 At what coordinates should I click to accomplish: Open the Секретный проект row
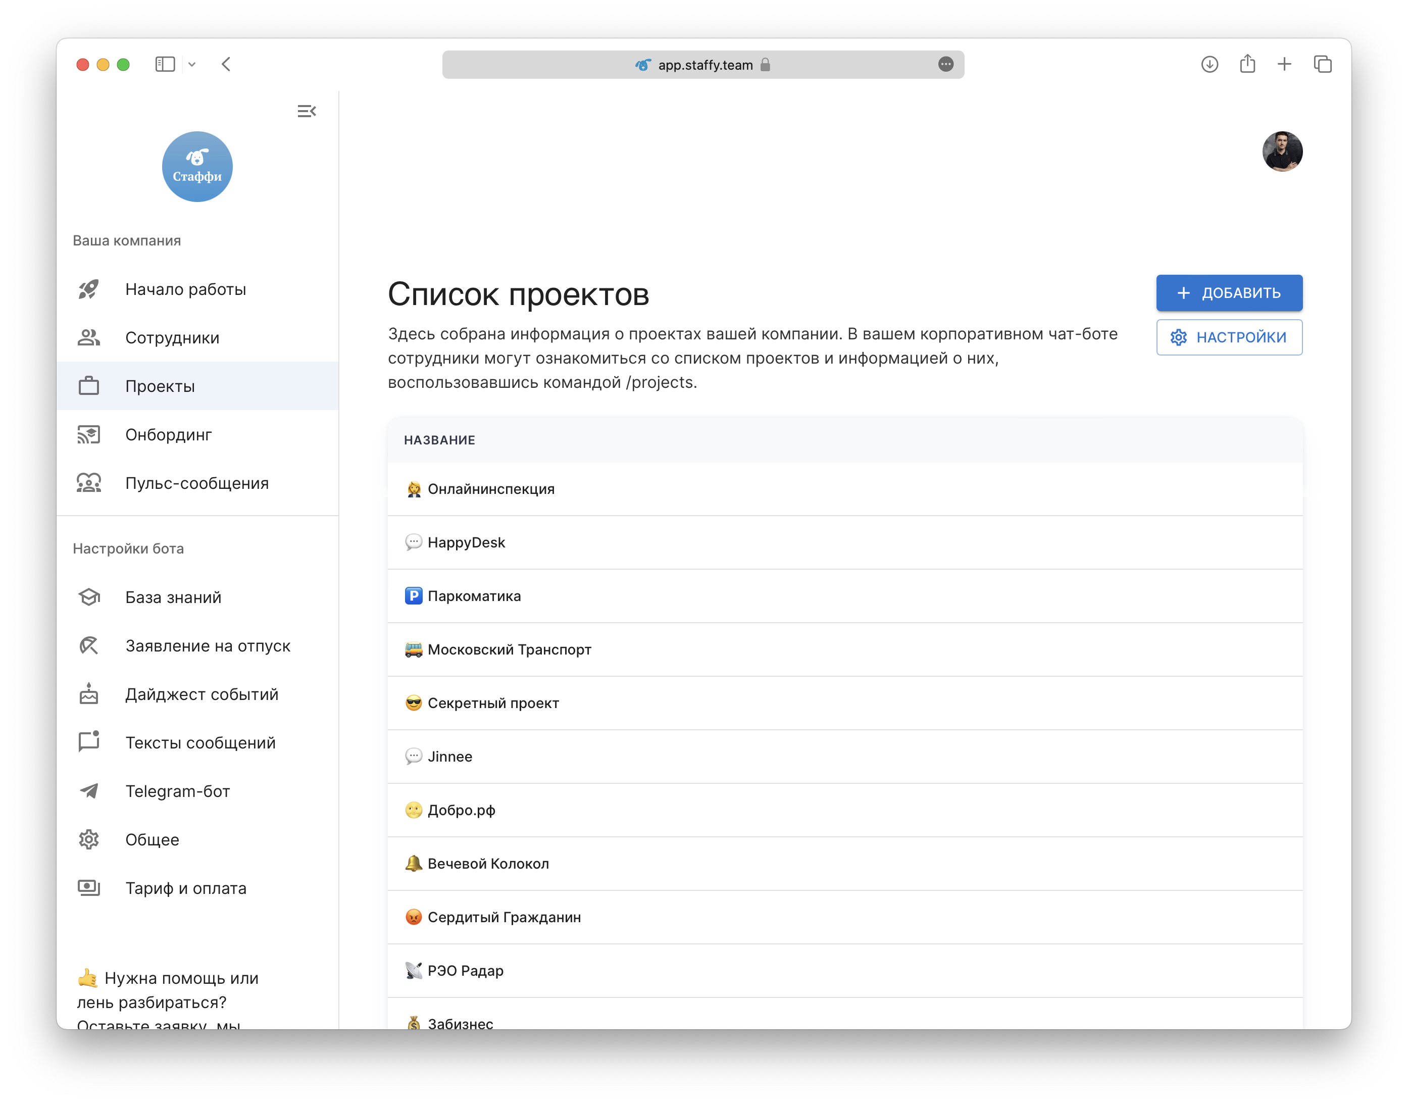pyautogui.click(x=844, y=703)
